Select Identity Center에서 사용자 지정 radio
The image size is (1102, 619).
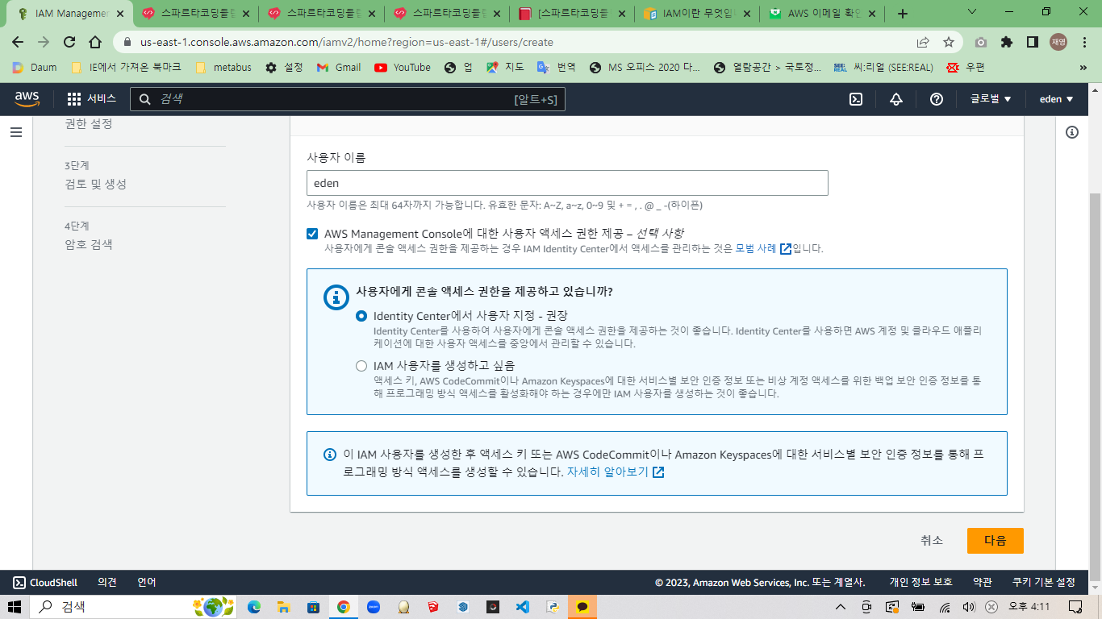pos(361,316)
